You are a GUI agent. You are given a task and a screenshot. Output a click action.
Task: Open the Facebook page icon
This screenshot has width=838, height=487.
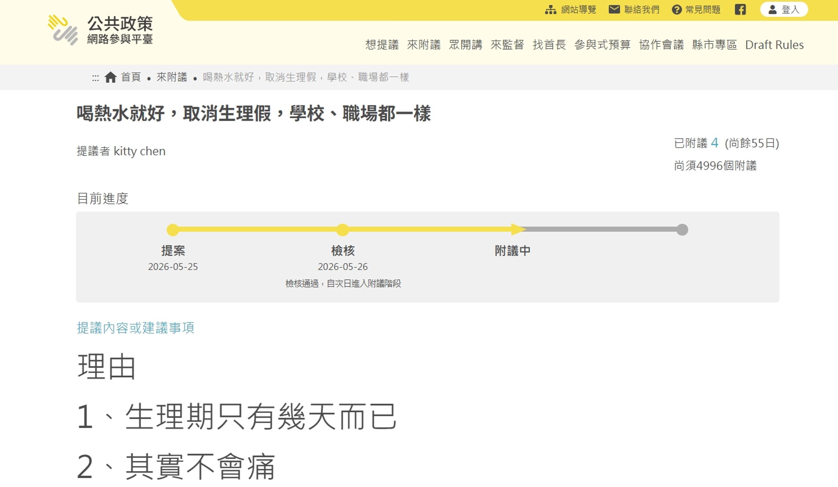pos(740,9)
